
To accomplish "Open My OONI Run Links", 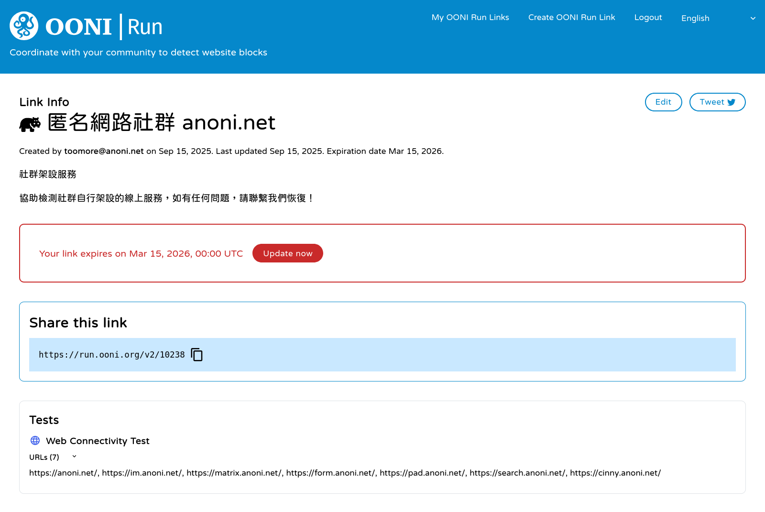I will click(x=470, y=17).
